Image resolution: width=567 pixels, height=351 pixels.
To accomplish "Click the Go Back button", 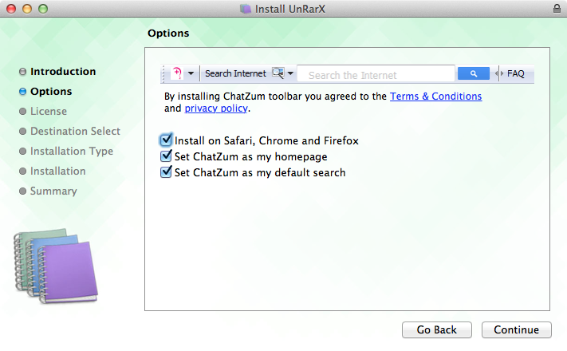I will click(436, 329).
